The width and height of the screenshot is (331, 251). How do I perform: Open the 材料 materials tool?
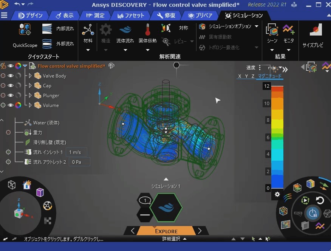[88, 34]
